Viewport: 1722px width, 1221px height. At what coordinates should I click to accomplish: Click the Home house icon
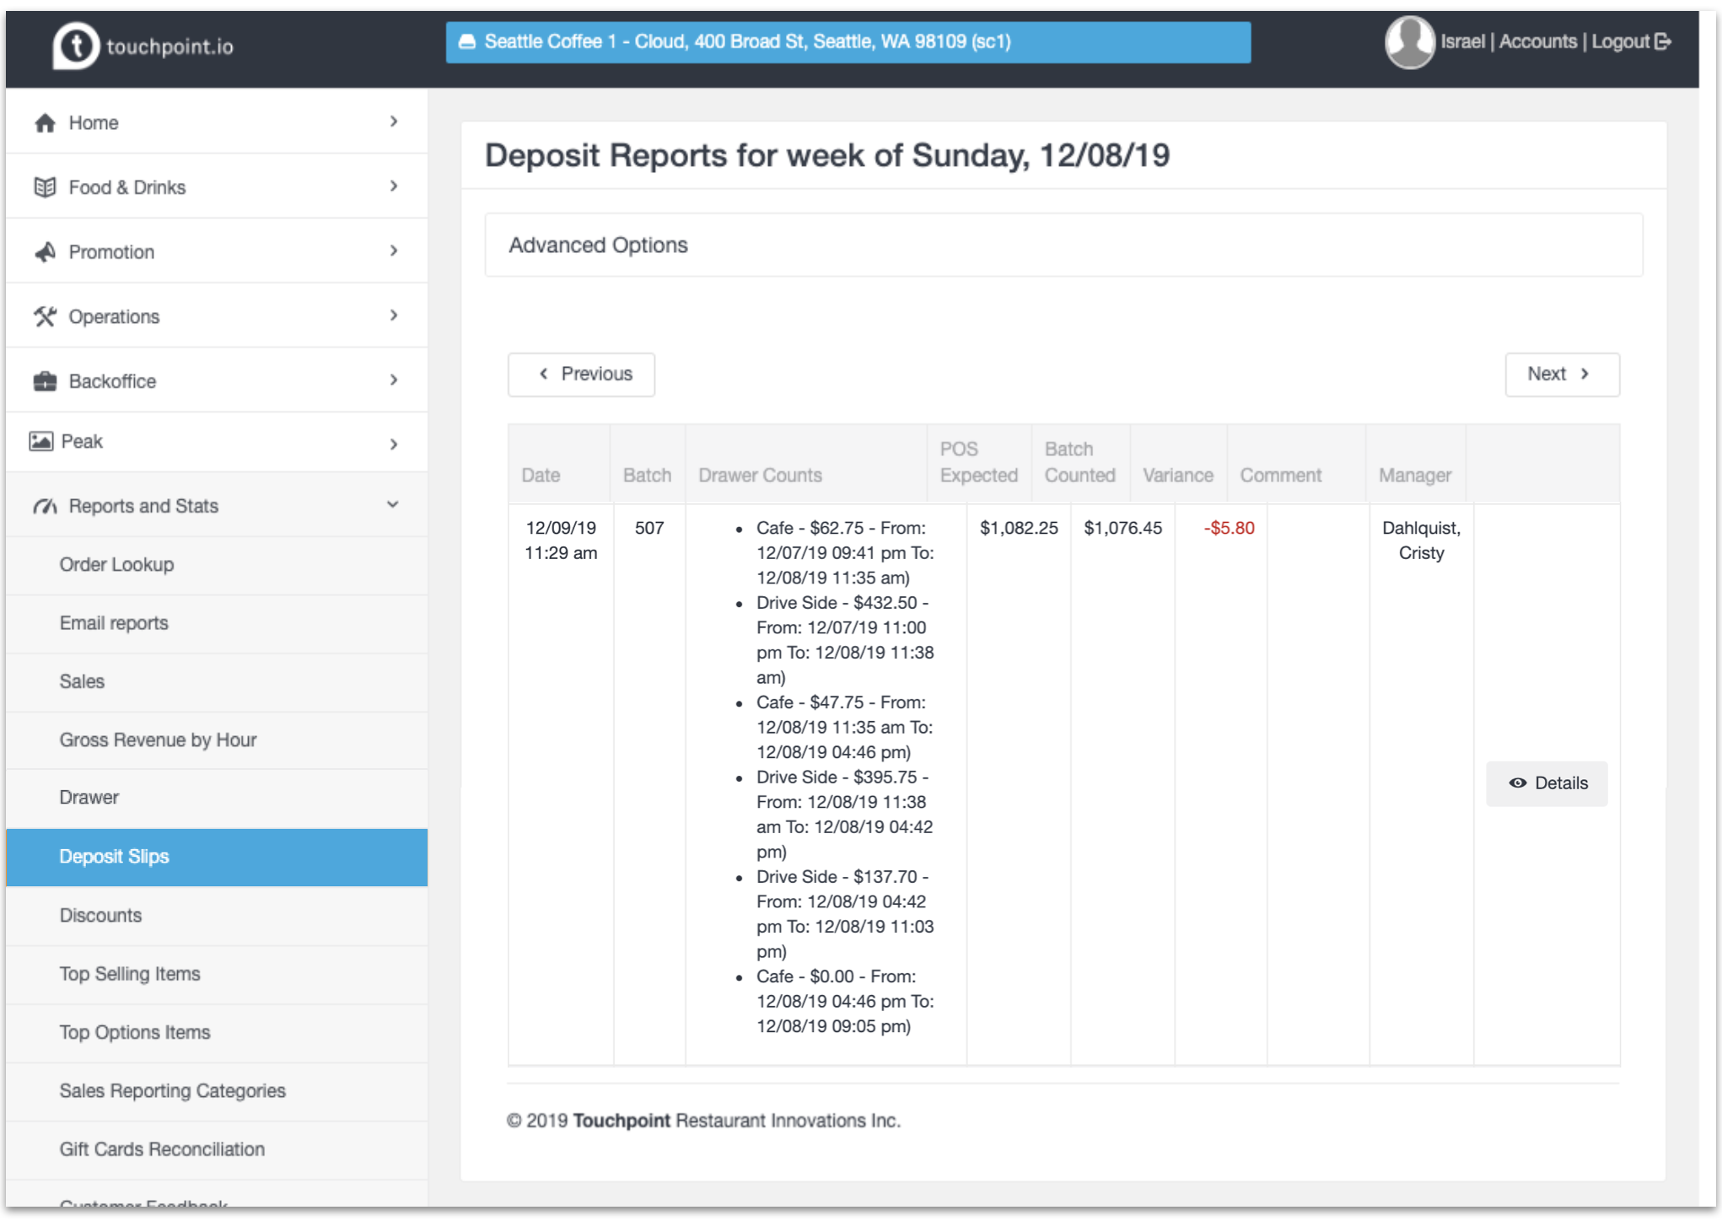[46, 123]
